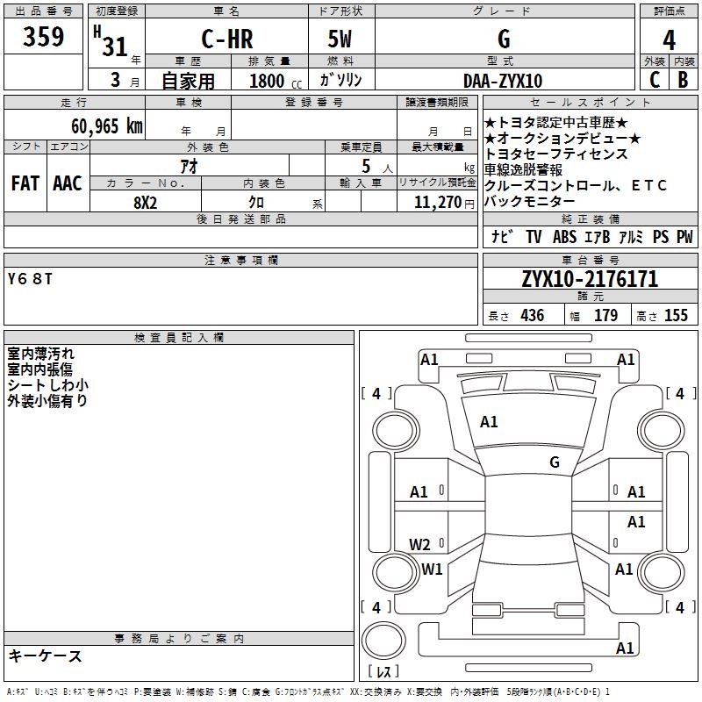The image size is (702, 702).
Task: Click the "車台番号" header
Action: [590, 260]
